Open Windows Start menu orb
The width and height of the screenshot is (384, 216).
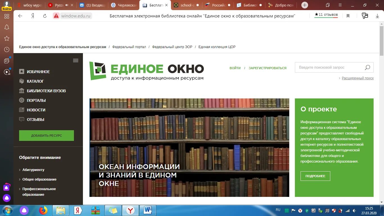tap(8, 210)
